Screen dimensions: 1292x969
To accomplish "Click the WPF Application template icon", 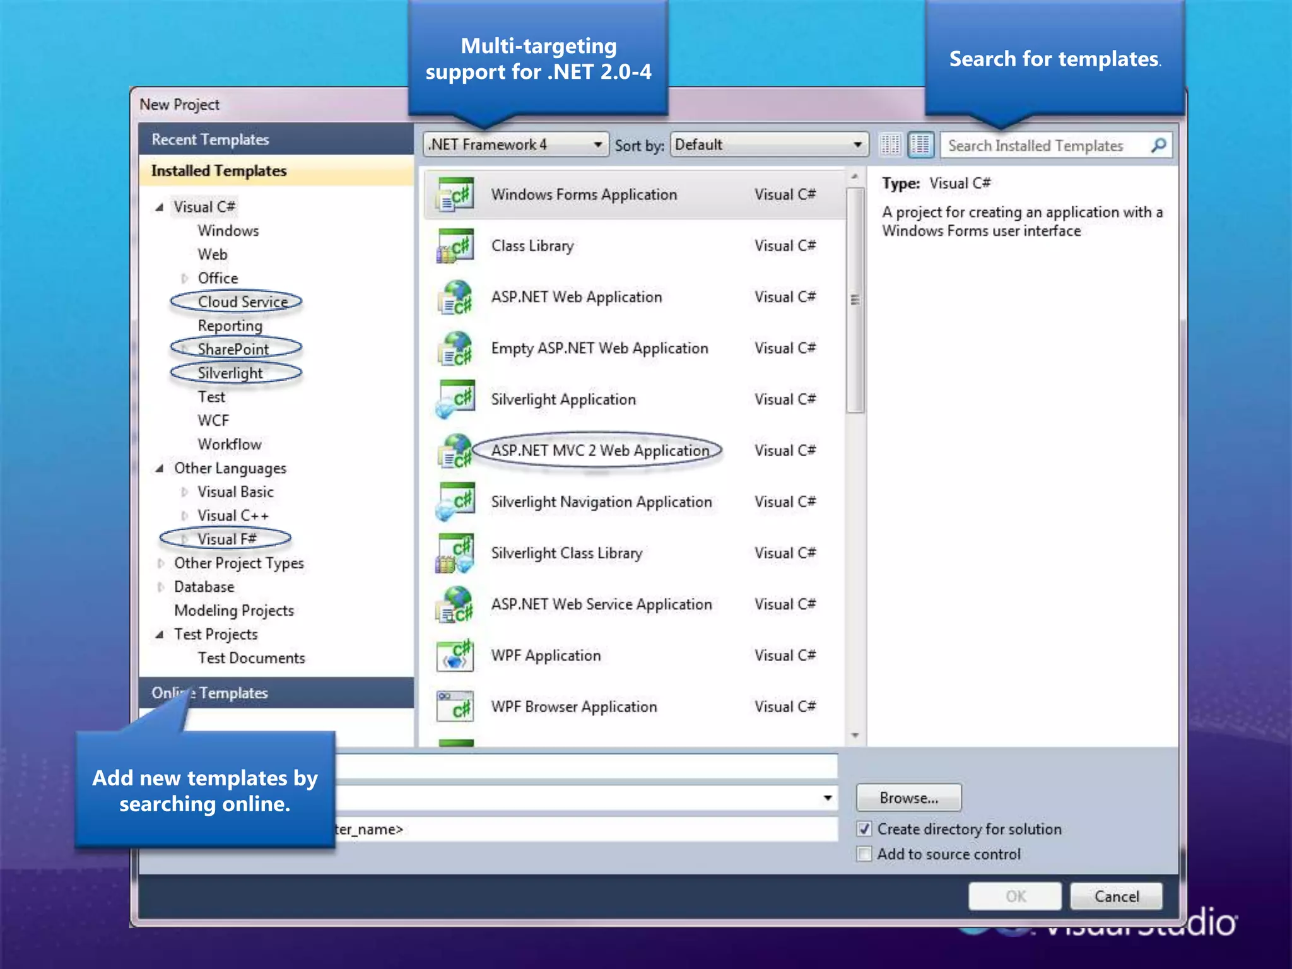I will (455, 655).
